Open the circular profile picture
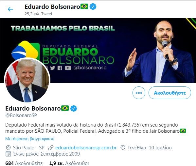 pos(27,81)
